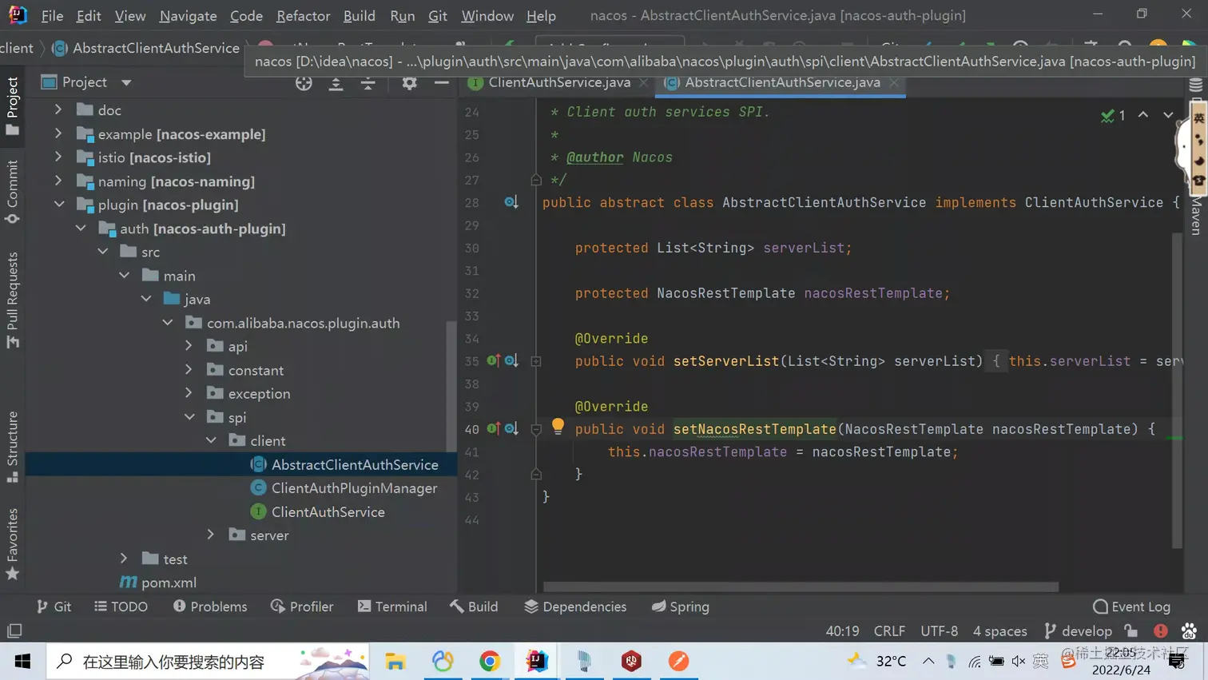The height and width of the screenshot is (680, 1208).
Task: Fold setNacosRestTemplate method at line 40
Action: click(x=536, y=429)
